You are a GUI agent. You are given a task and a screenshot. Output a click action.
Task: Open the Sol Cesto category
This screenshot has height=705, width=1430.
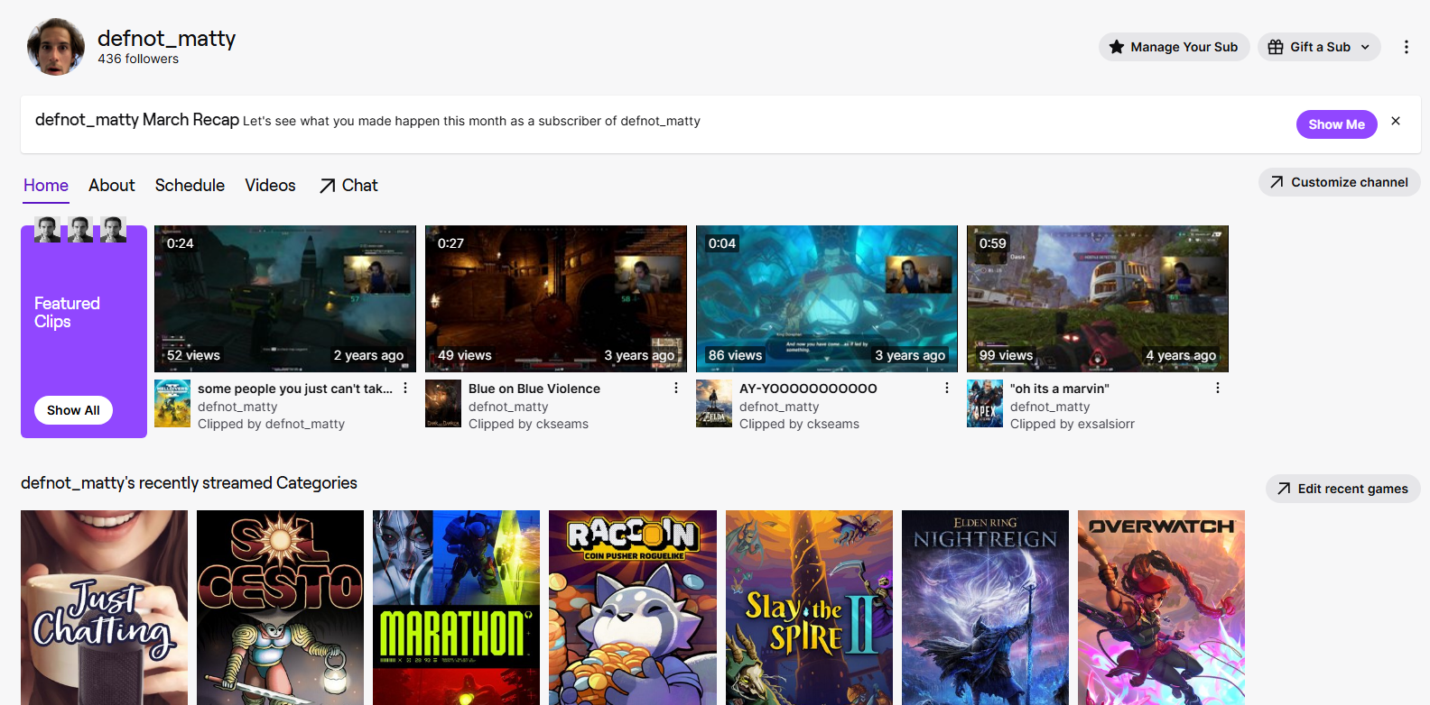[x=280, y=608]
